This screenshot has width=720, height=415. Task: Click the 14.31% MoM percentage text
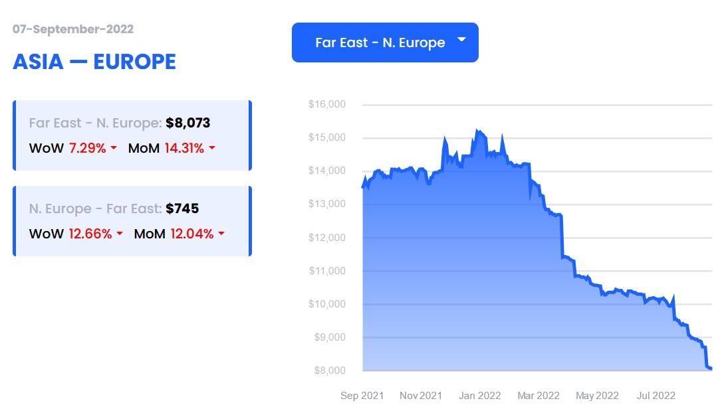184,148
